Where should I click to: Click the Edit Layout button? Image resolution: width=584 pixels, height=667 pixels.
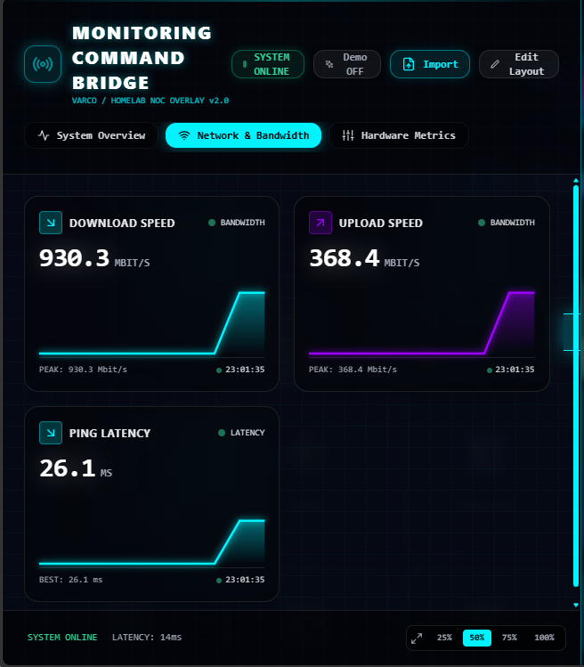pyautogui.click(x=518, y=64)
